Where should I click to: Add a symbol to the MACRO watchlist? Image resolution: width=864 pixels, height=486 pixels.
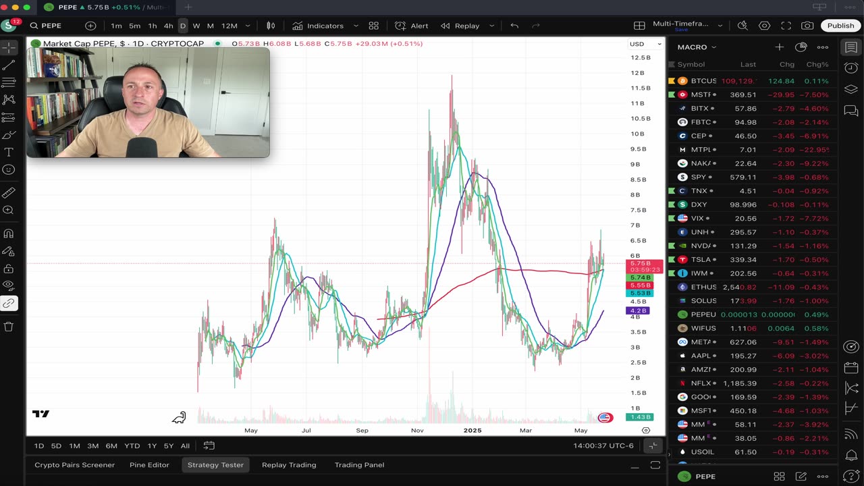click(x=779, y=47)
